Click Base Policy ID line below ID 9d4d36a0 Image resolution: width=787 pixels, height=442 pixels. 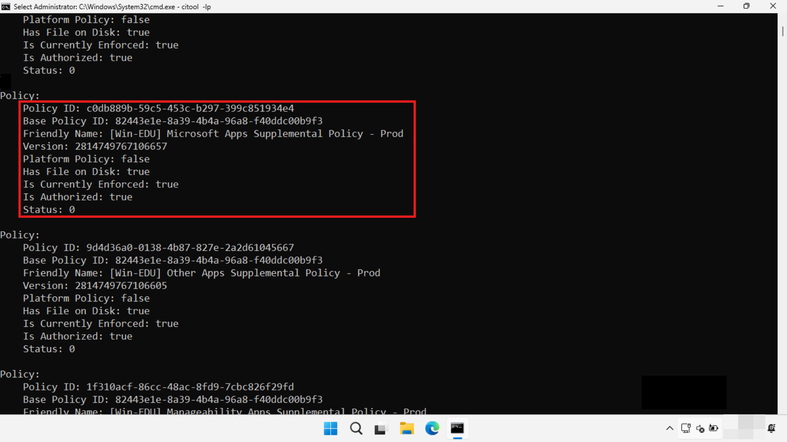click(173, 260)
